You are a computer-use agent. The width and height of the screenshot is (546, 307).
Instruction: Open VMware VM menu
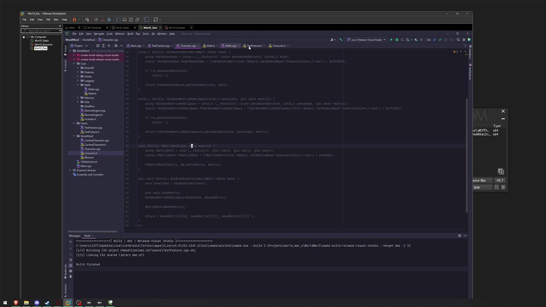[48, 19]
